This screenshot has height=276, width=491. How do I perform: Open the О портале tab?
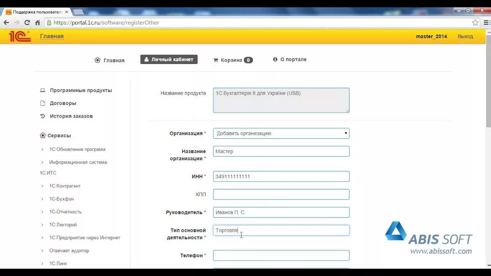[x=290, y=59]
